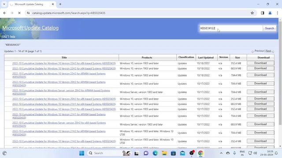Open Microsoft Store from the taskbar
The height and width of the screenshot is (158, 282).
(x=173, y=153)
